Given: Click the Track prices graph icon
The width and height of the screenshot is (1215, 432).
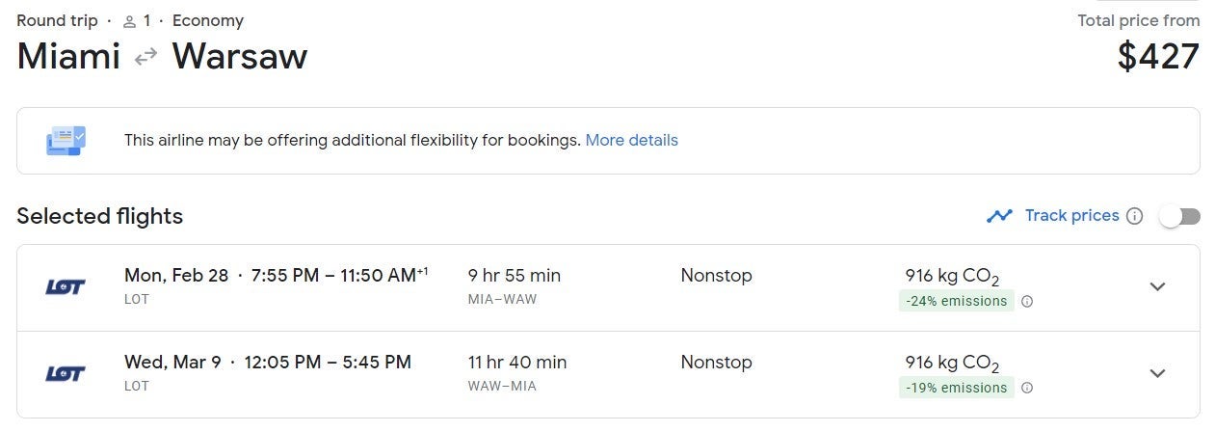Looking at the screenshot, I should (999, 216).
